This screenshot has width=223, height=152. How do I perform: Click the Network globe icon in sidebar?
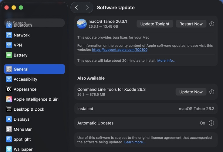tap(9, 35)
